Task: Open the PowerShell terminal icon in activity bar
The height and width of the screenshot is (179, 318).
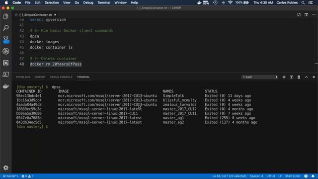Action: 5,75
